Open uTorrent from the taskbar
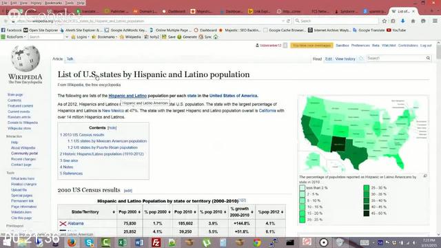Image resolution: width=441 pixels, height=248 pixels. (207, 242)
